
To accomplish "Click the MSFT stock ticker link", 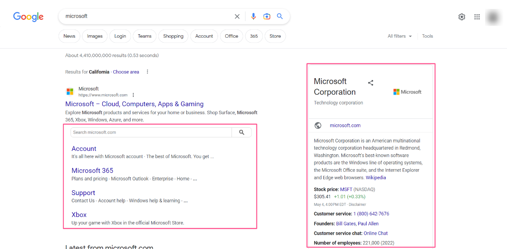I will (346, 189).
